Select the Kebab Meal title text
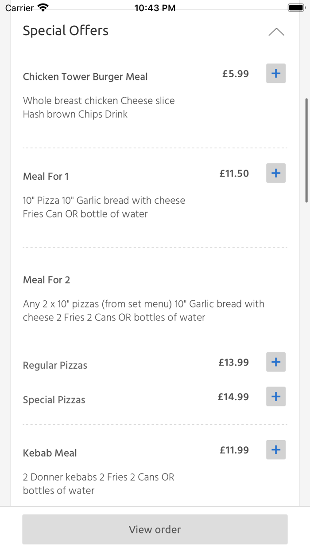Viewport: 310px width, 552px height. (50, 453)
